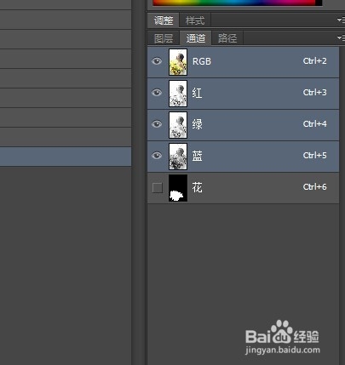Hide the RGB composite channel eye

click(x=157, y=61)
